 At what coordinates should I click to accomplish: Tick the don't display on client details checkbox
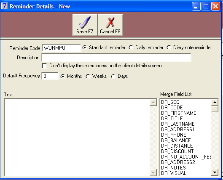[x=44, y=66]
